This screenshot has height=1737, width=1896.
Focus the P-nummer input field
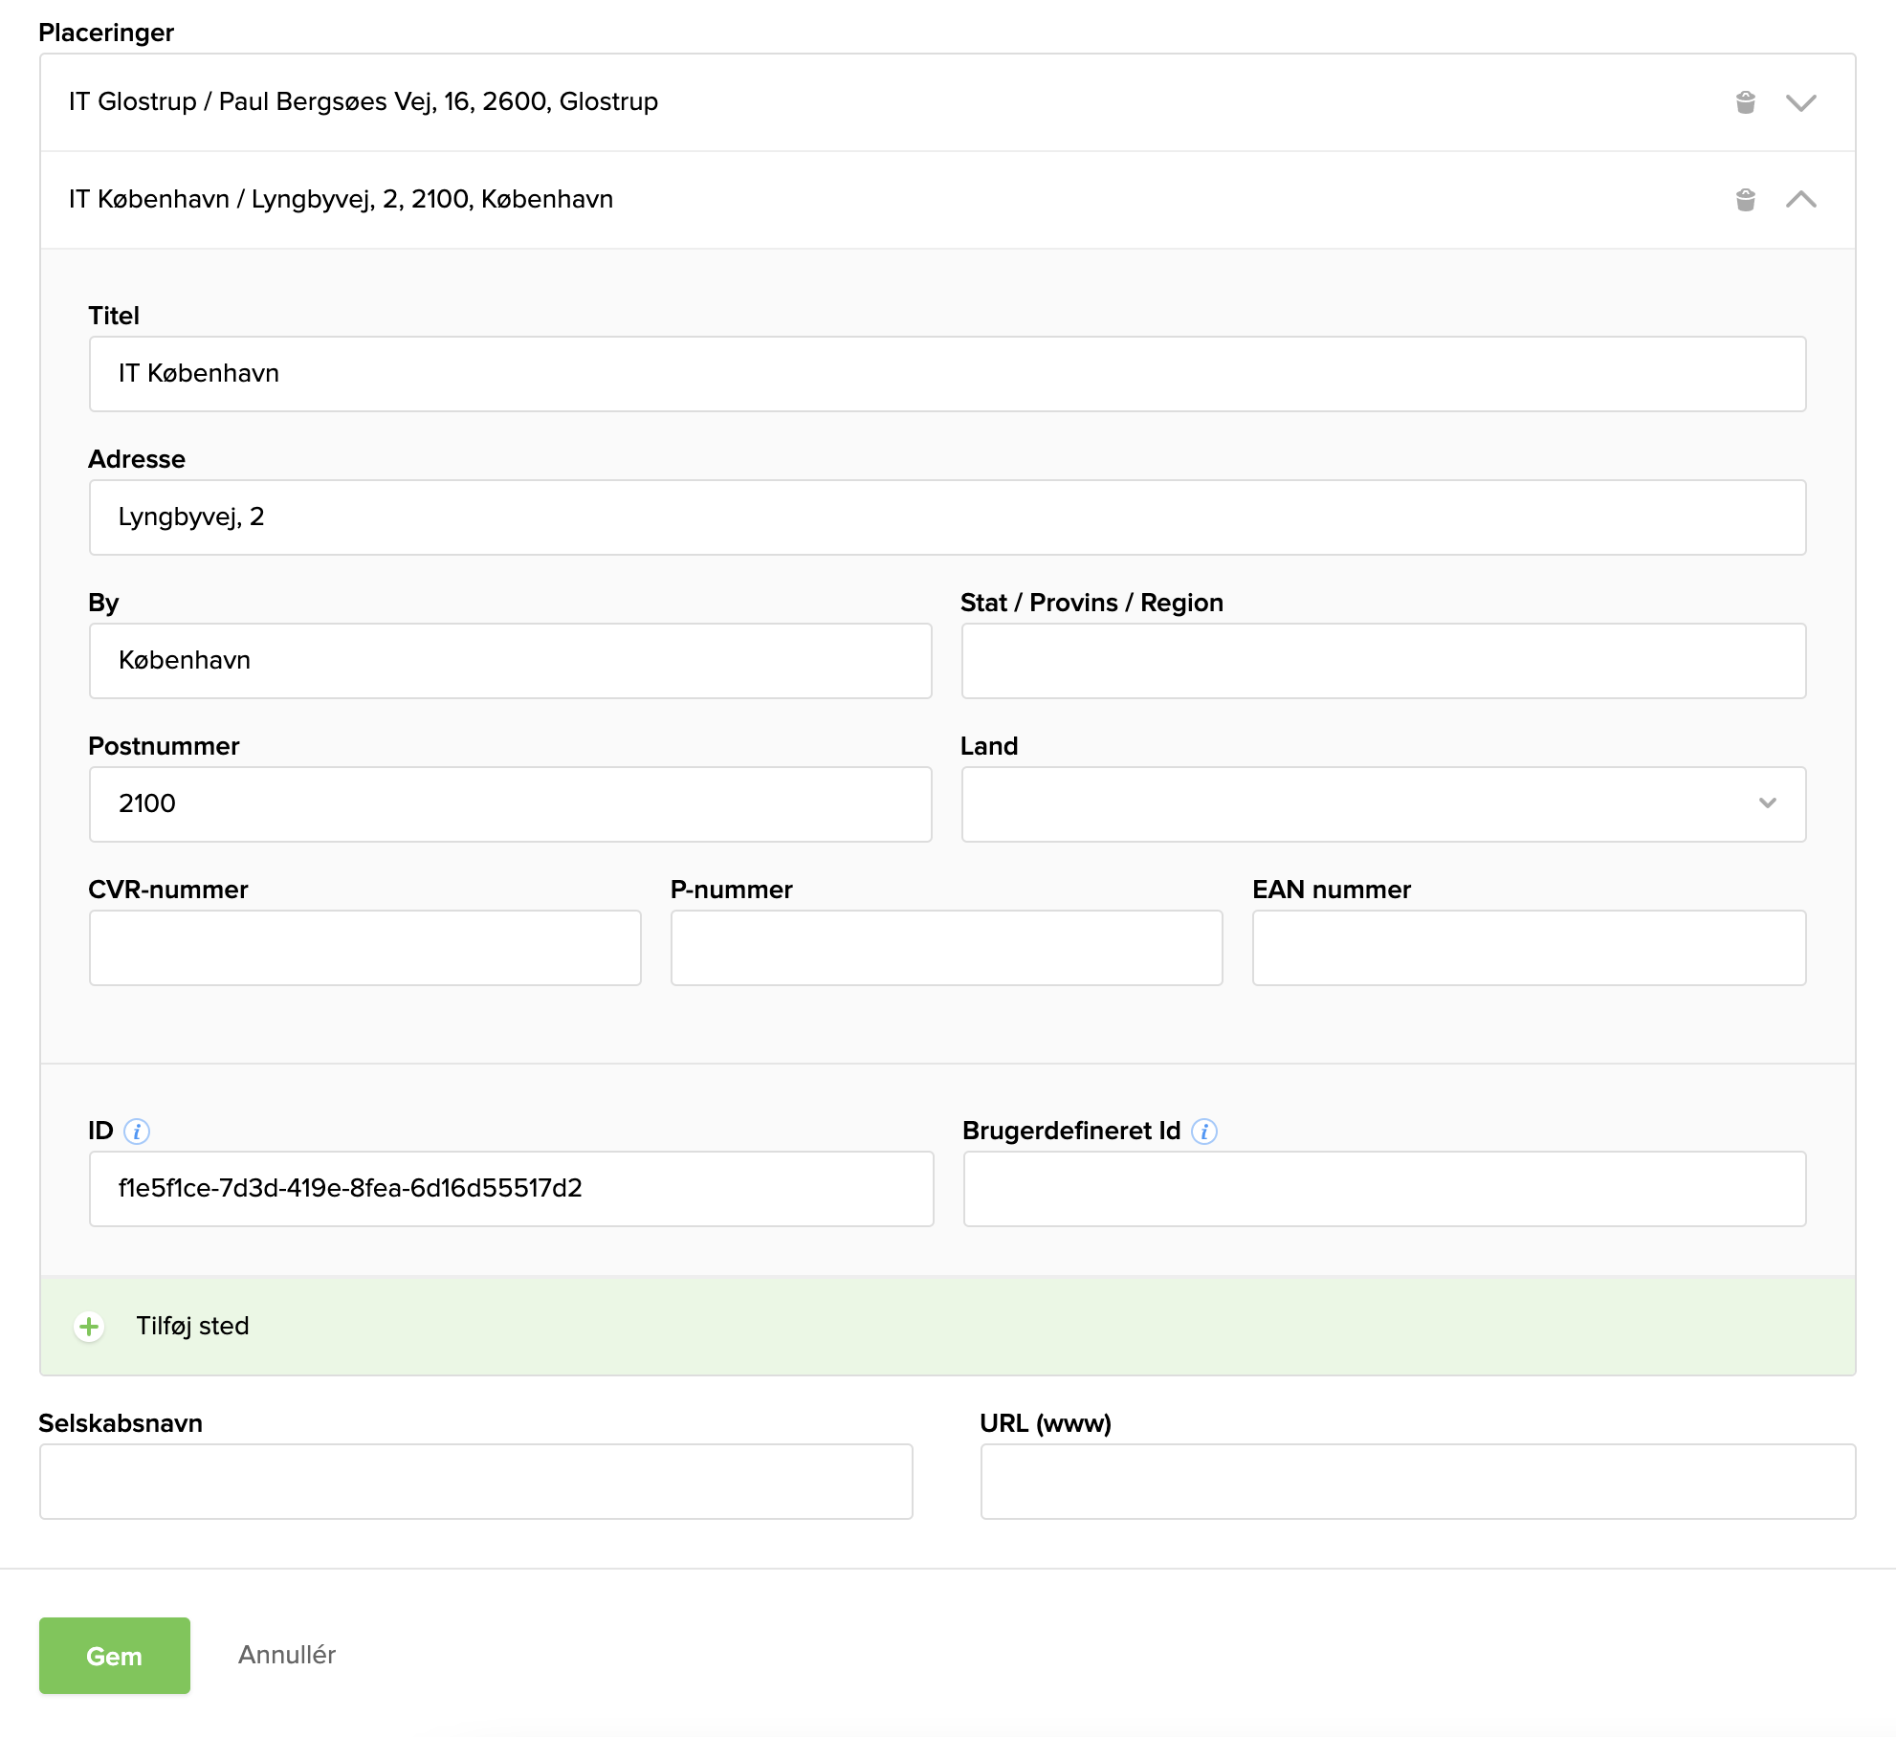[x=946, y=948]
